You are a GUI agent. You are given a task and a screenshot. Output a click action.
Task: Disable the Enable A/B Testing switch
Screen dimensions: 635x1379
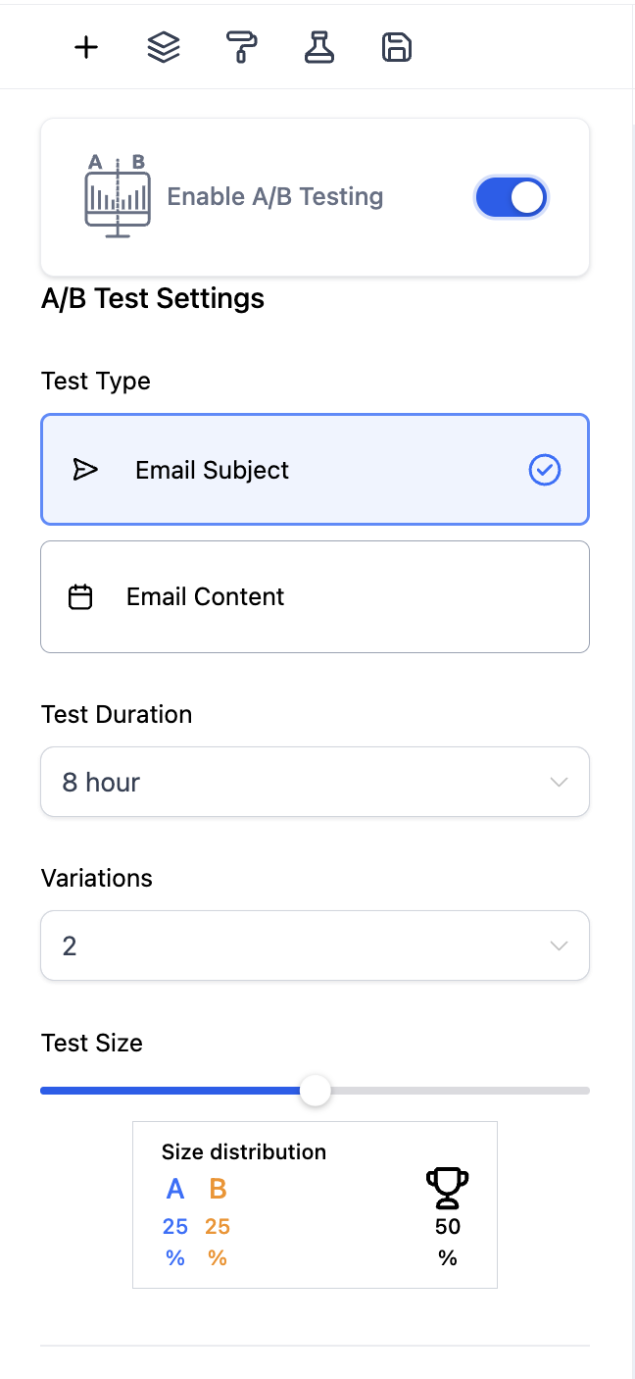(512, 197)
